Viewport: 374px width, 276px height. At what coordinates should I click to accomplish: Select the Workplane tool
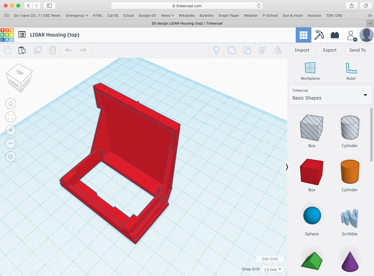point(310,71)
